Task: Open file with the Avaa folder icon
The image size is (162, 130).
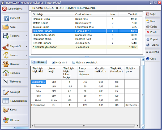Action: (x=6, y=27)
